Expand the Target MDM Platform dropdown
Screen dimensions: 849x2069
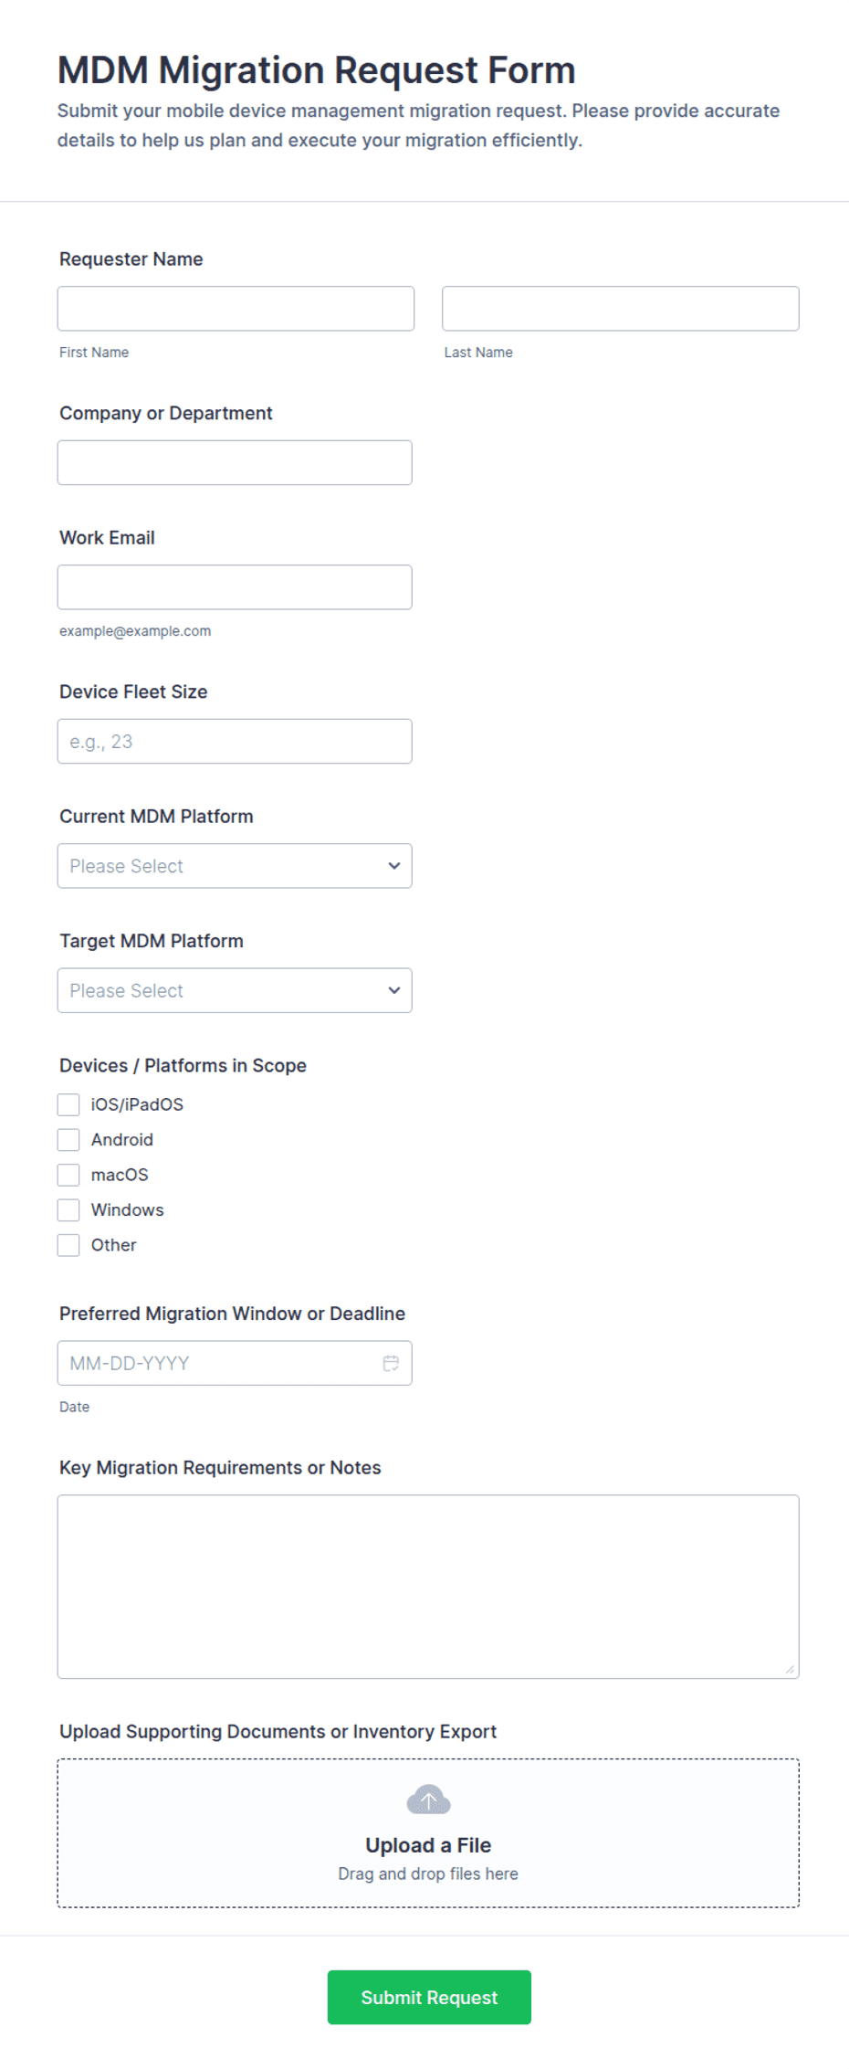point(235,990)
